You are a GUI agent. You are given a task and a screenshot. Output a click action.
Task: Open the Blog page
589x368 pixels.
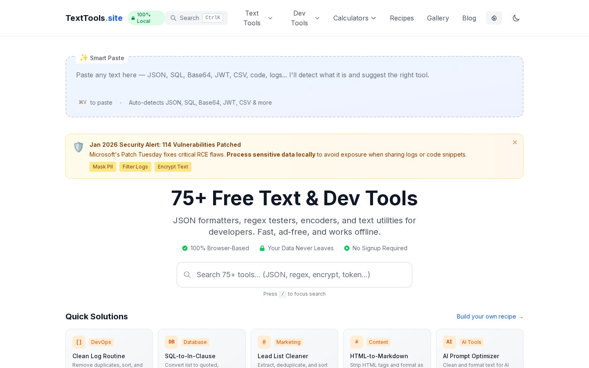pyautogui.click(x=469, y=18)
